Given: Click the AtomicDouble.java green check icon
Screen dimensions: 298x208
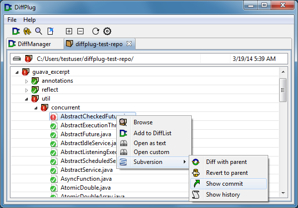Looking at the screenshot, I should pyautogui.click(x=54, y=188).
